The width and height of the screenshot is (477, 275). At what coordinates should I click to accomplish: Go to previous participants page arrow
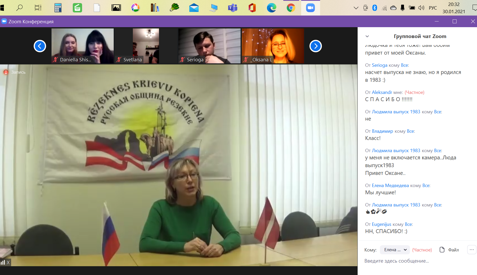pos(40,46)
